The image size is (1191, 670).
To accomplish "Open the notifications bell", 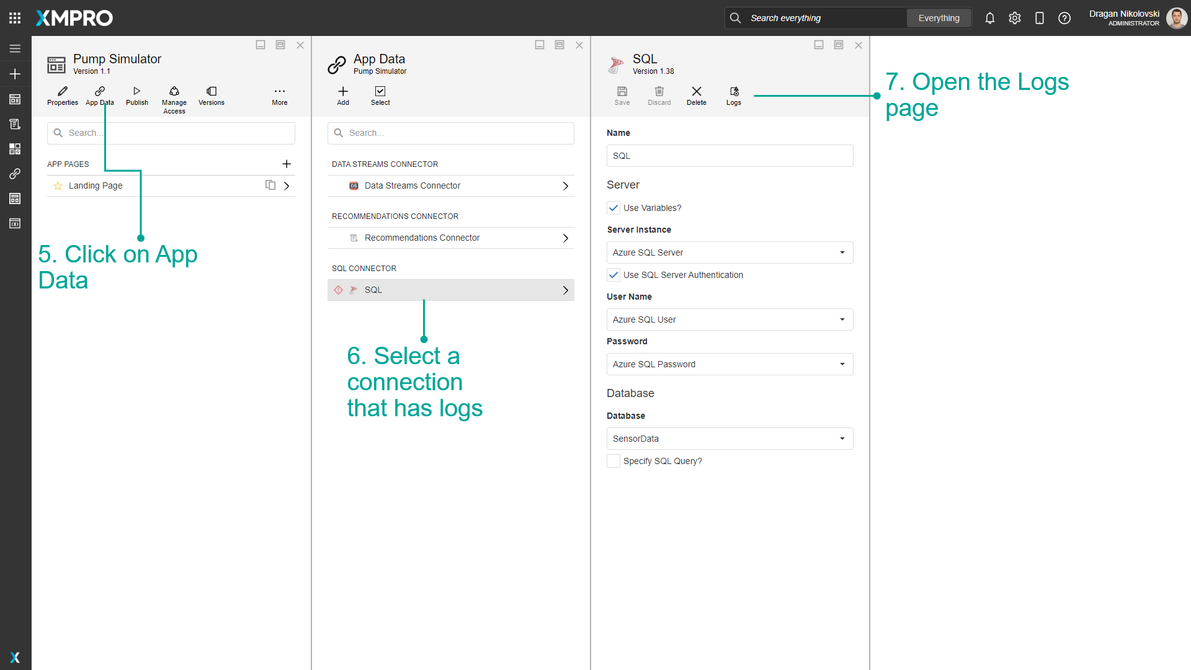I will click(989, 18).
